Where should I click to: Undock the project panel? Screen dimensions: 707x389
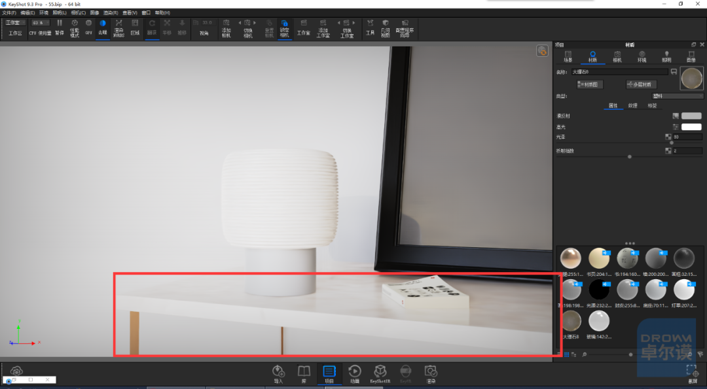point(693,44)
